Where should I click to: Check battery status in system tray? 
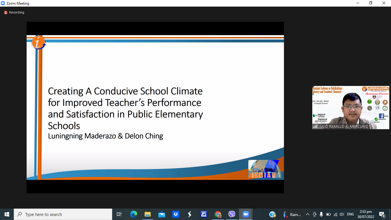[328, 214]
